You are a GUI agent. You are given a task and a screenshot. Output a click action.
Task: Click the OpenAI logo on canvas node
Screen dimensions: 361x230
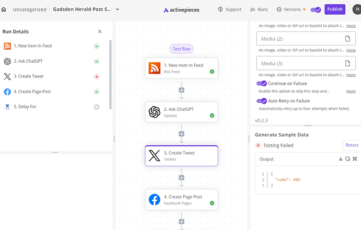coord(154,112)
